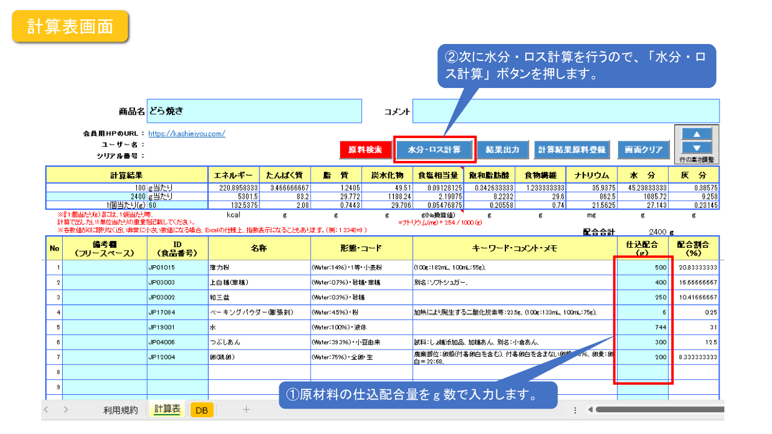Click the 形態・コード cell (Water:100%)・液体
Image resolution: width=772 pixels, height=434 pixels.
[362, 327]
